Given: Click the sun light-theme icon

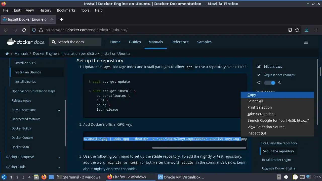Looking at the screenshot, I should [259, 83].
